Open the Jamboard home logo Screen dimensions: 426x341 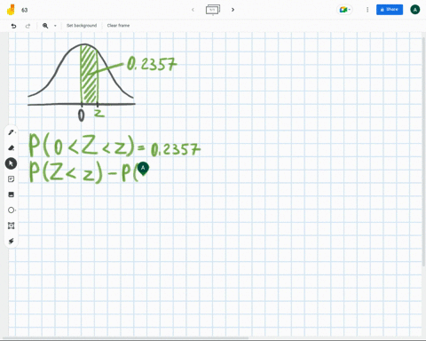[11, 10]
